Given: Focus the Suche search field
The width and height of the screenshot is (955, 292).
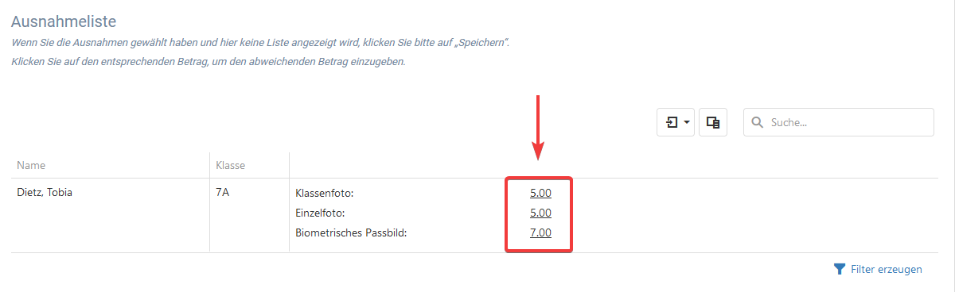Looking at the screenshot, I should [839, 123].
